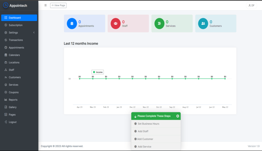
Task: Click the Reports bar-chart icon
Action: click(x=6, y=100)
